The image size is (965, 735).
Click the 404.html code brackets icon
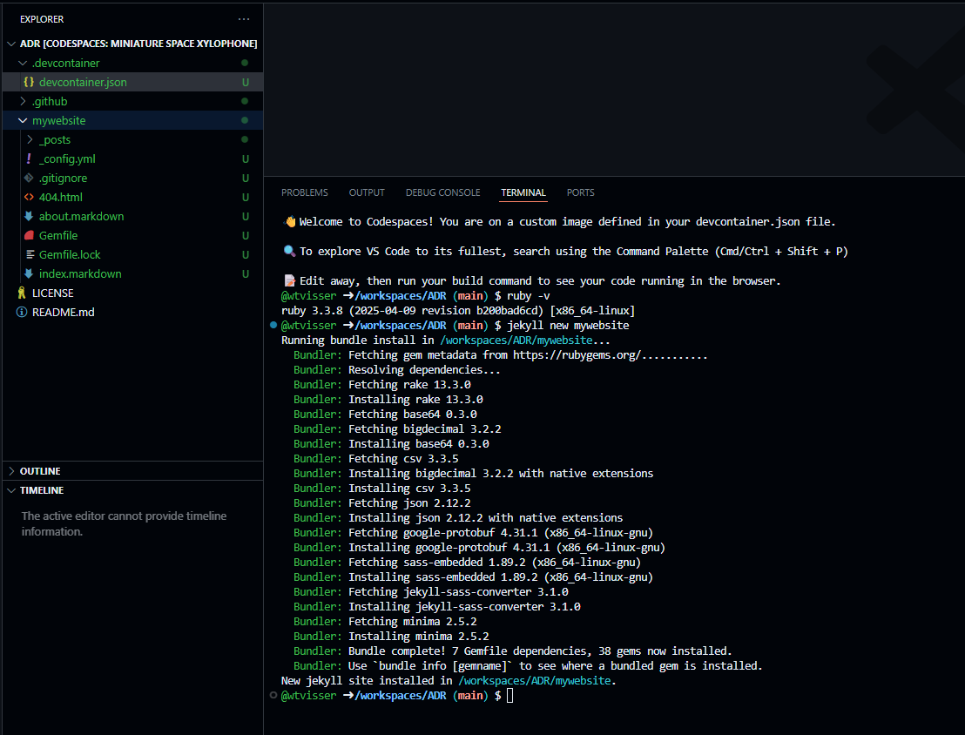(29, 197)
